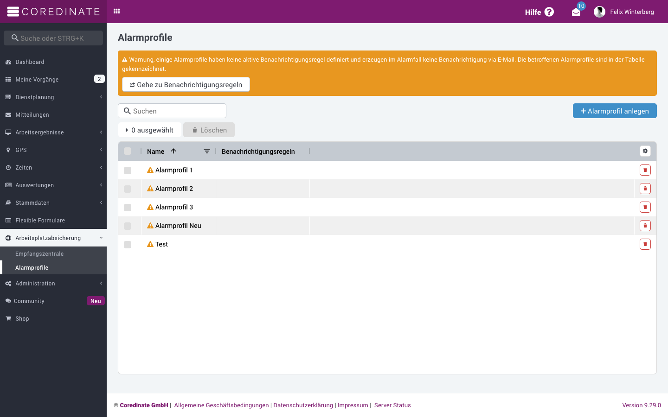This screenshot has height=417, width=668.
Task: Click the Benachrichtigungsregeln column header
Action: pyautogui.click(x=258, y=152)
